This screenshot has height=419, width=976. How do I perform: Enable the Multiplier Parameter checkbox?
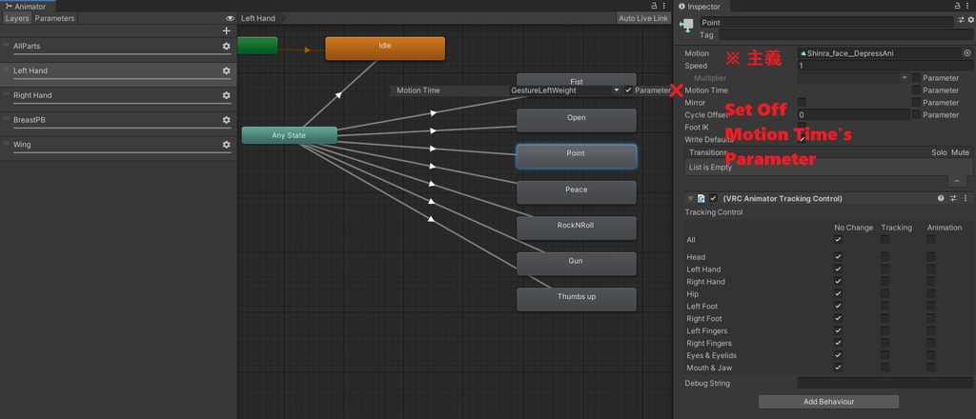tap(916, 78)
